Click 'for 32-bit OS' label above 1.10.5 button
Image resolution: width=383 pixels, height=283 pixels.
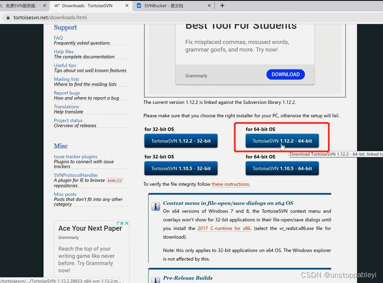click(x=159, y=157)
